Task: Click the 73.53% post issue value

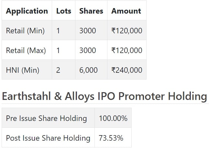Action: point(111,138)
